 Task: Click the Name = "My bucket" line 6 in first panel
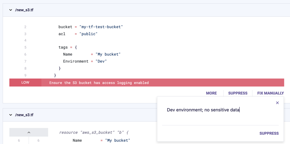(x=92, y=54)
